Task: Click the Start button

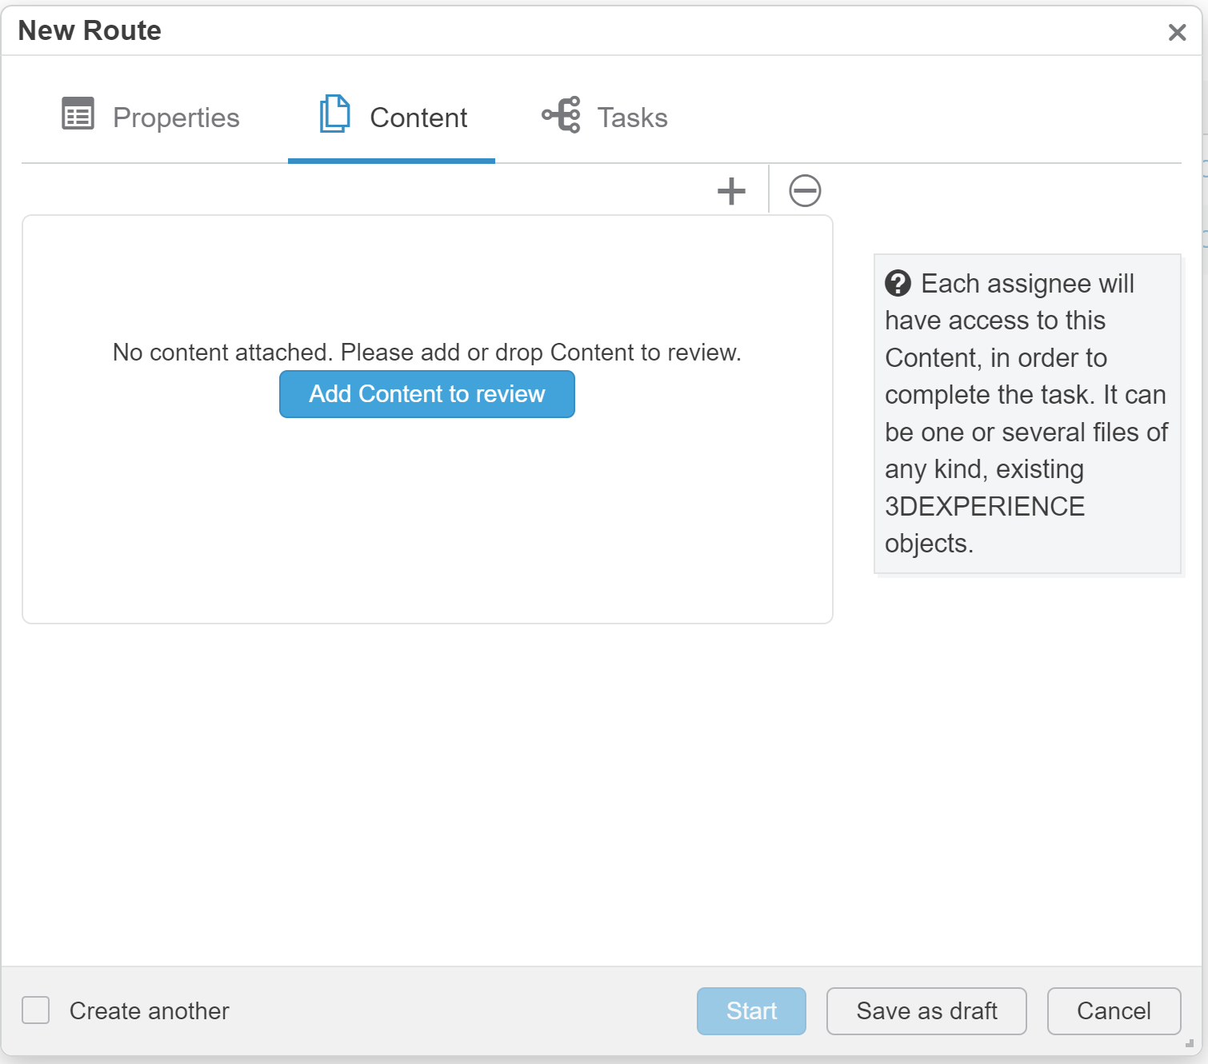Action: click(751, 1011)
